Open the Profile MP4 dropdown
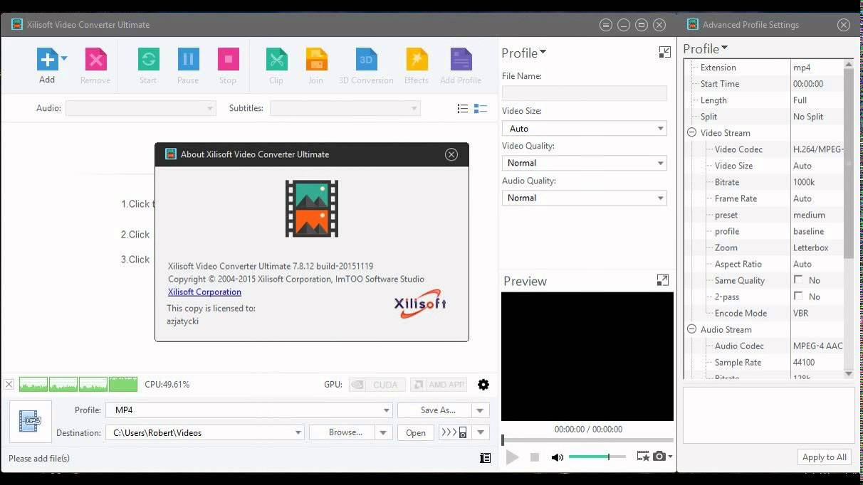863x485 pixels. pos(249,410)
